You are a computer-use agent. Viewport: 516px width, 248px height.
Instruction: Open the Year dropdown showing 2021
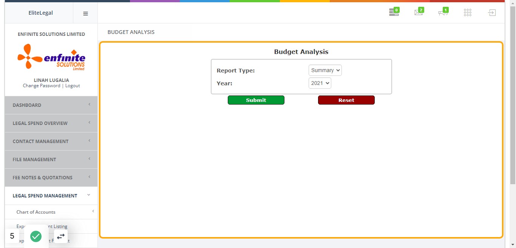click(x=320, y=83)
